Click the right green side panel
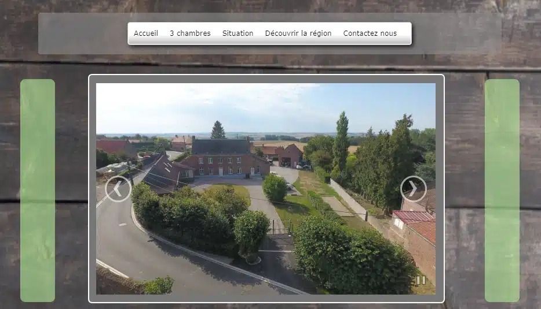The width and height of the screenshot is (541, 309). (x=502, y=191)
